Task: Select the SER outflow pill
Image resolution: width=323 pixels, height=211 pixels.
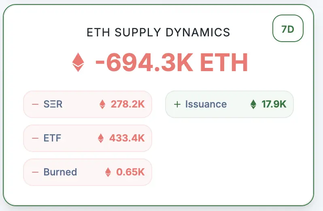Action: (87, 104)
